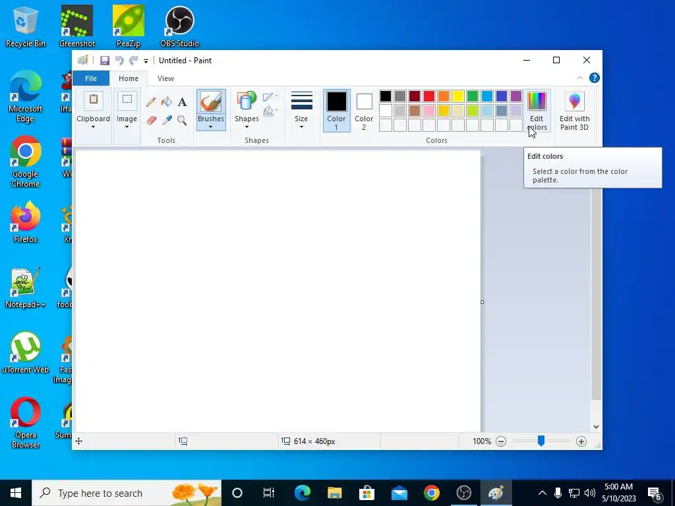This screenshot has height=506, width=675.
Task: Click the Undo arrow in title bar
Action: [119, 61]
